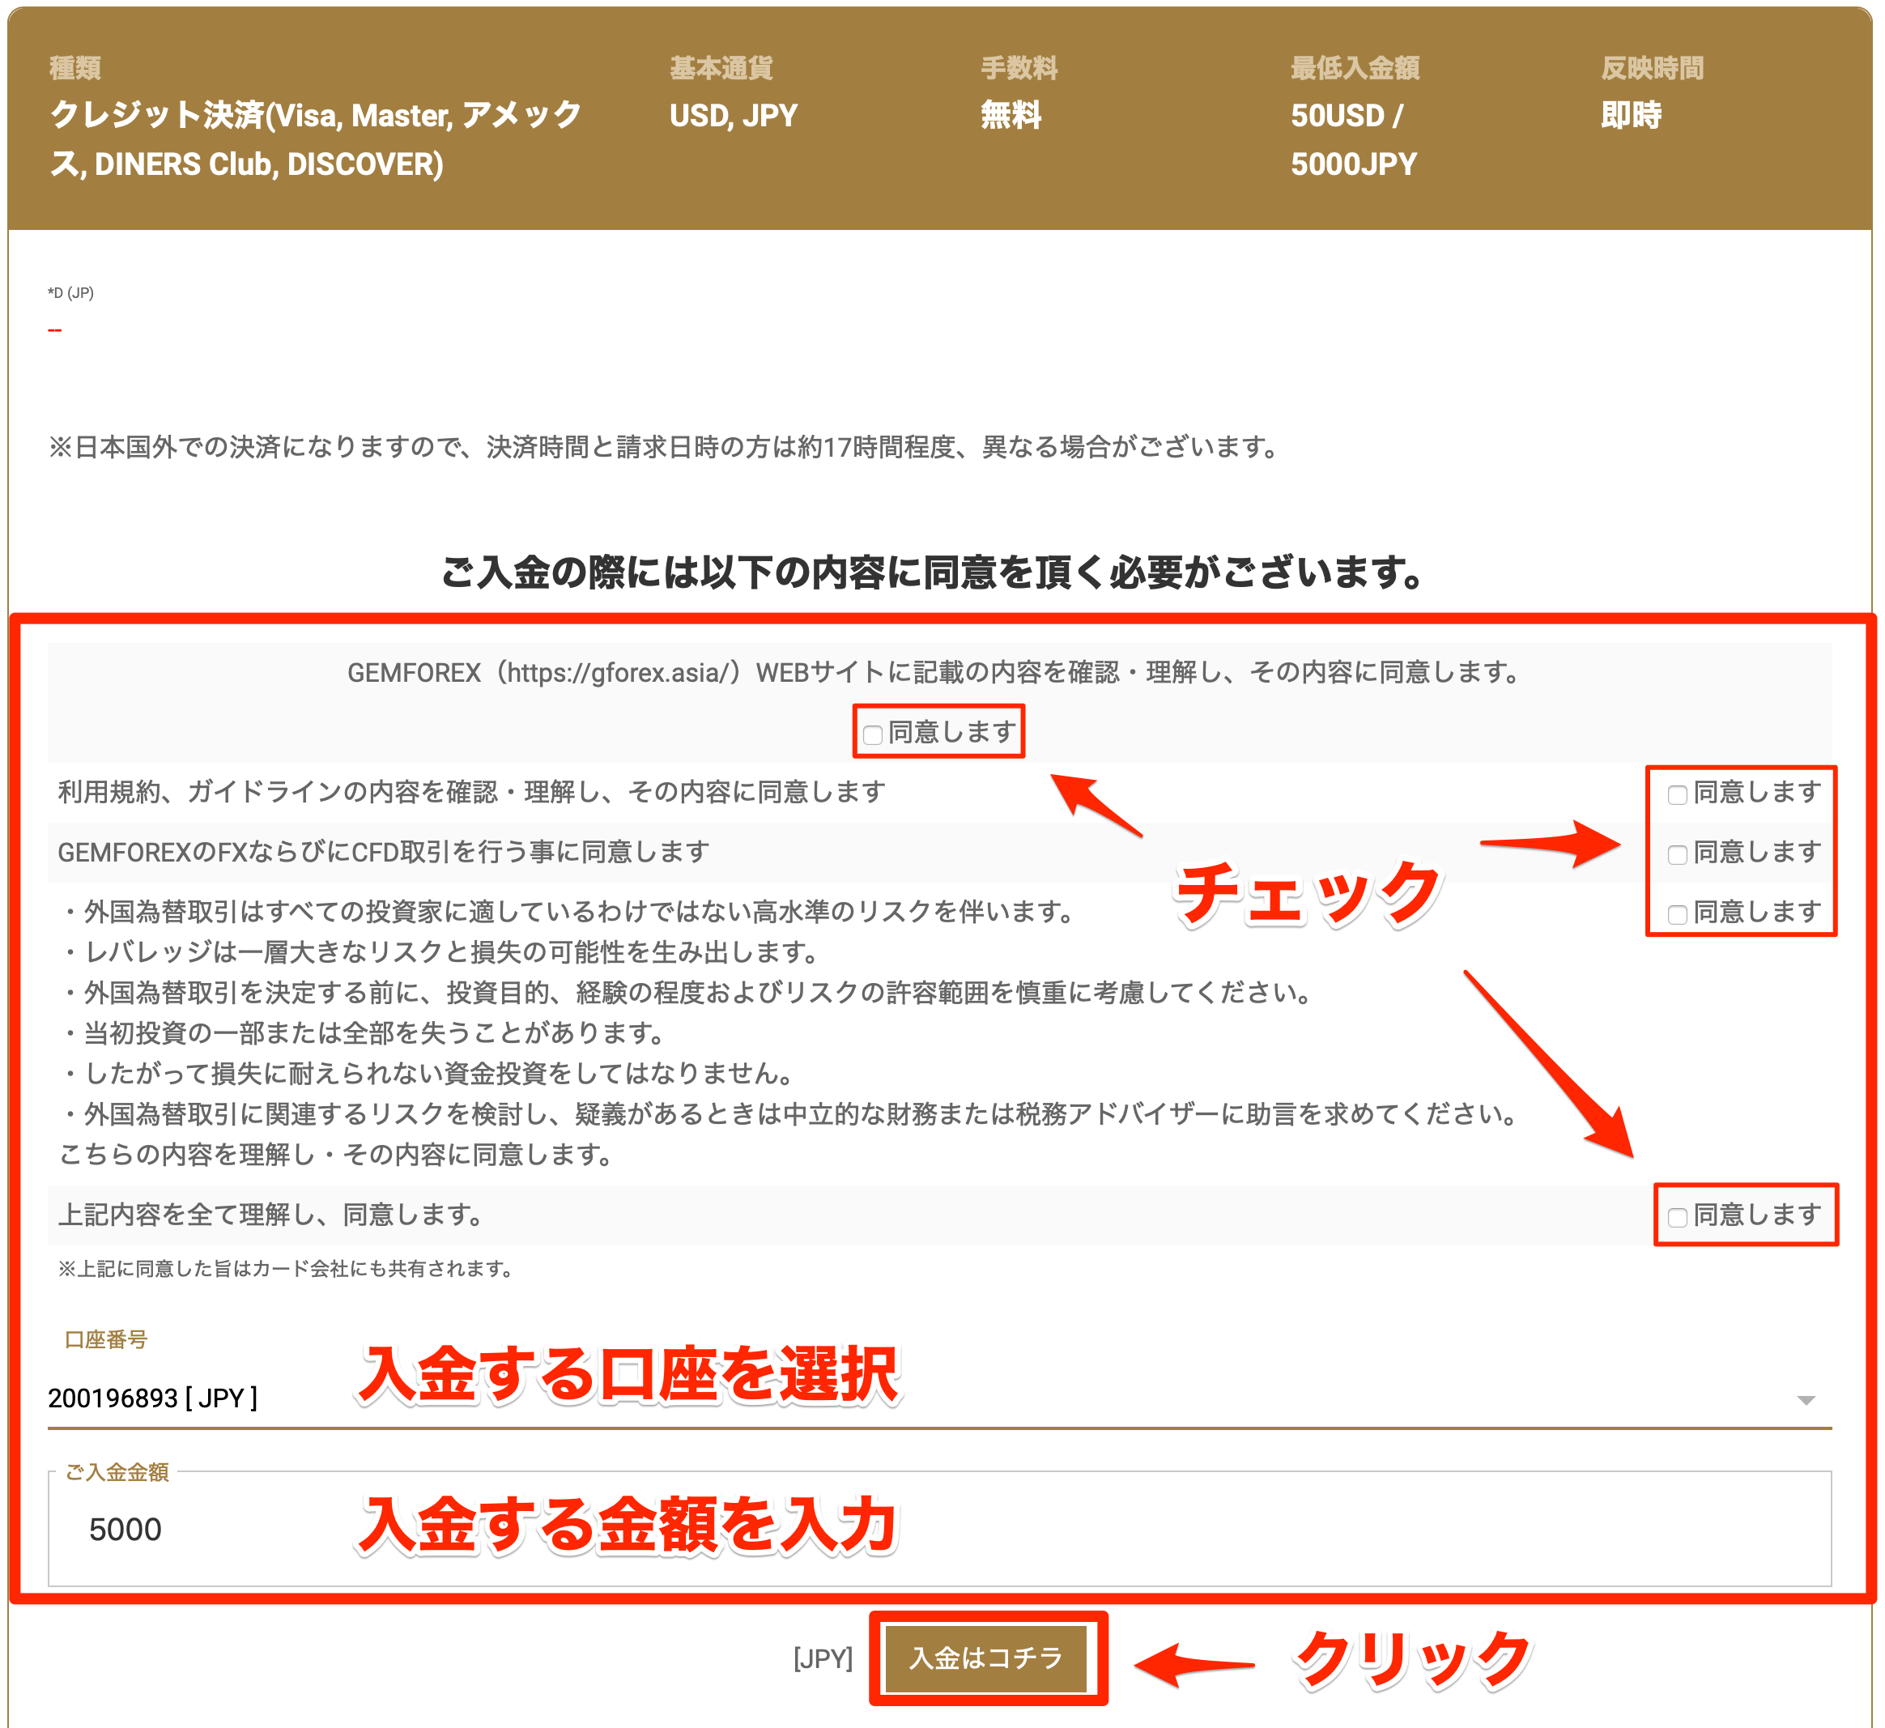Click text クレジット決済(Visa, Master, アメックス...)
1885x1728 pixels.
tap(315, 139)
